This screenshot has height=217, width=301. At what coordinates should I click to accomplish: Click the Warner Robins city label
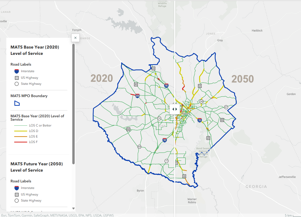point(192,201)
